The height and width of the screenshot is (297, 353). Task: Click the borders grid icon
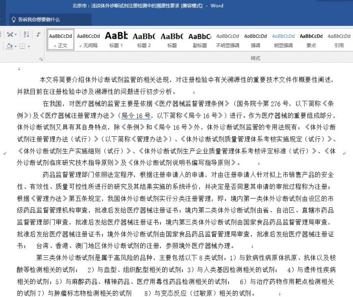22,47
